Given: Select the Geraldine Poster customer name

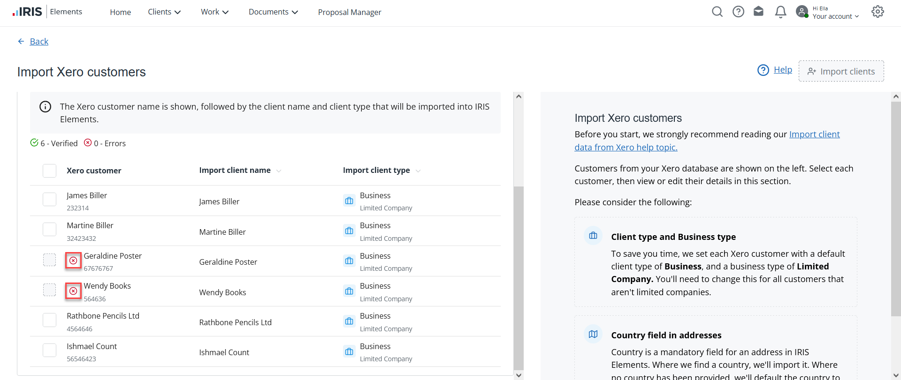Looking at the screenshot, I should coord(113,256).
